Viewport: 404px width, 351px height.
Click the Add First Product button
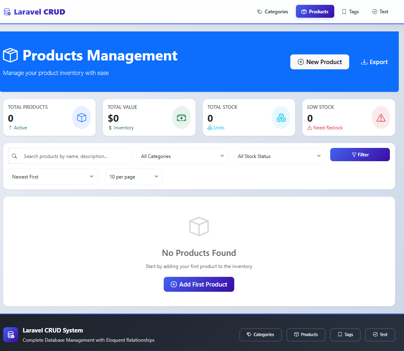[x=199, y=284]
